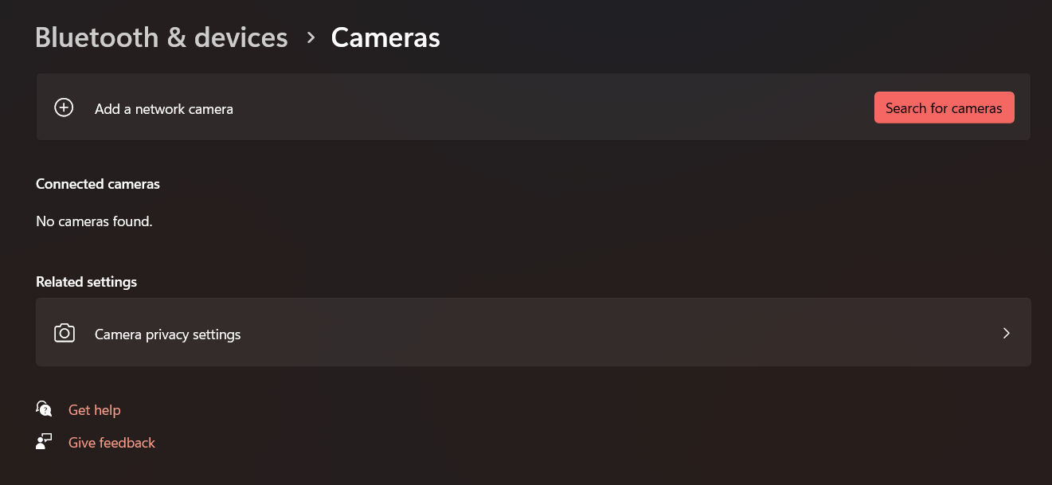Select the Camera privacy settings text
The width and height of the screenshot is (1052, 485).
(x=167, y=334)
